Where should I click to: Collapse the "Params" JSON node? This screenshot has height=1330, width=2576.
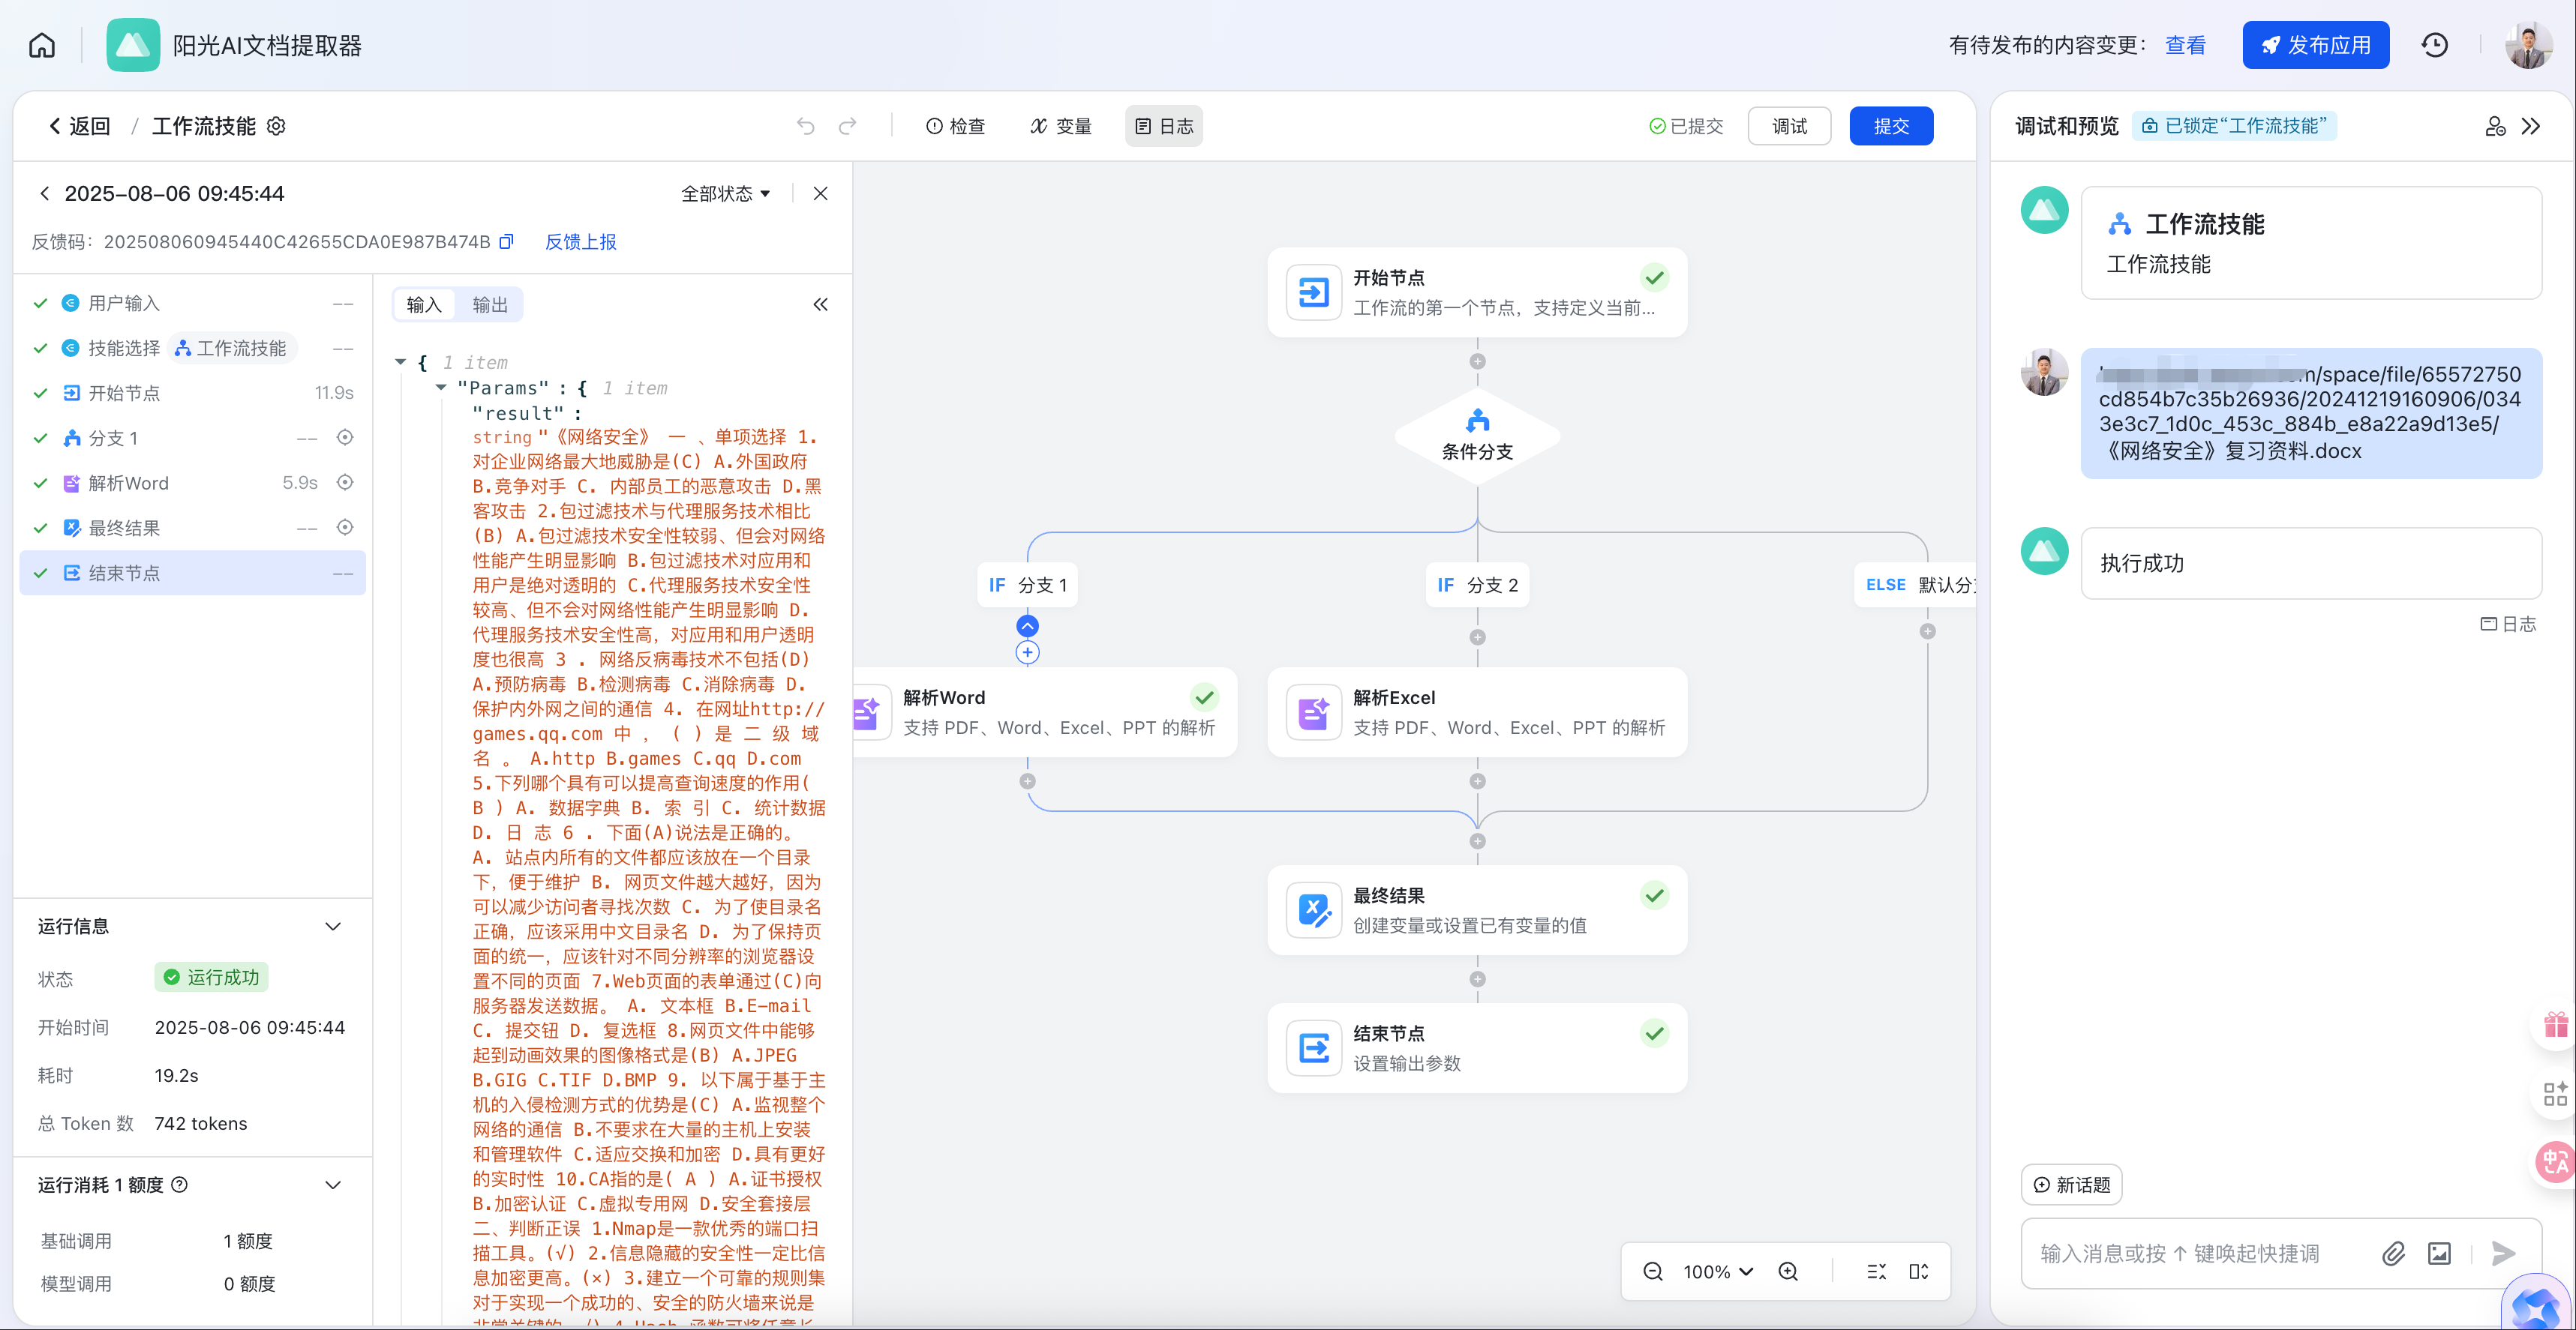(x=441, y=388)
